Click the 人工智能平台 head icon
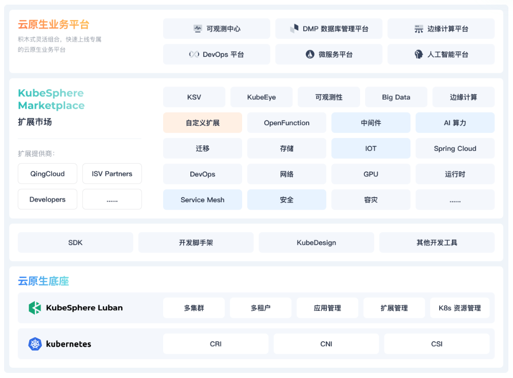 [x=419, y=54]
